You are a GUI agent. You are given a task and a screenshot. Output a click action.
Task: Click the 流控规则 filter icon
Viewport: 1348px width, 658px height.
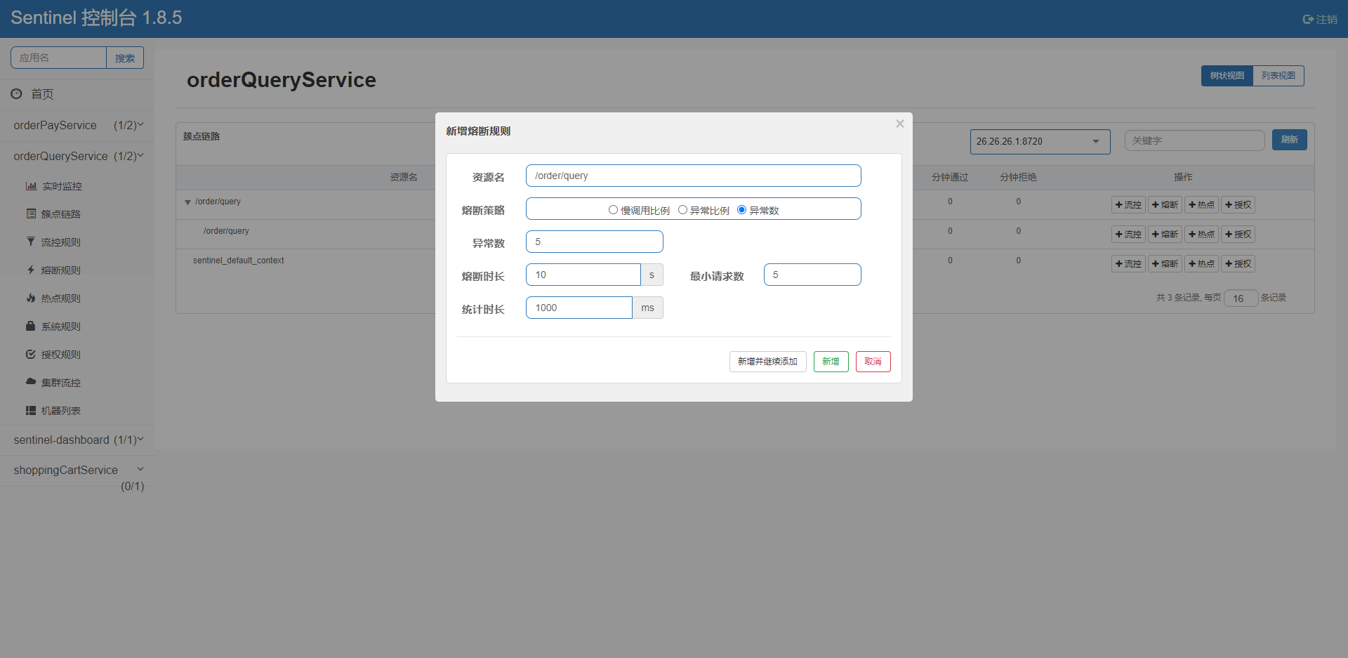31,242
